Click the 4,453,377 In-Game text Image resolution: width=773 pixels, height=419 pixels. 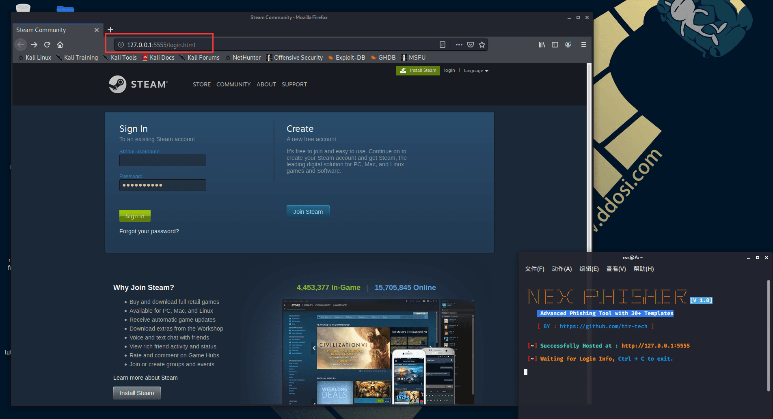click(x=328, y=288)
